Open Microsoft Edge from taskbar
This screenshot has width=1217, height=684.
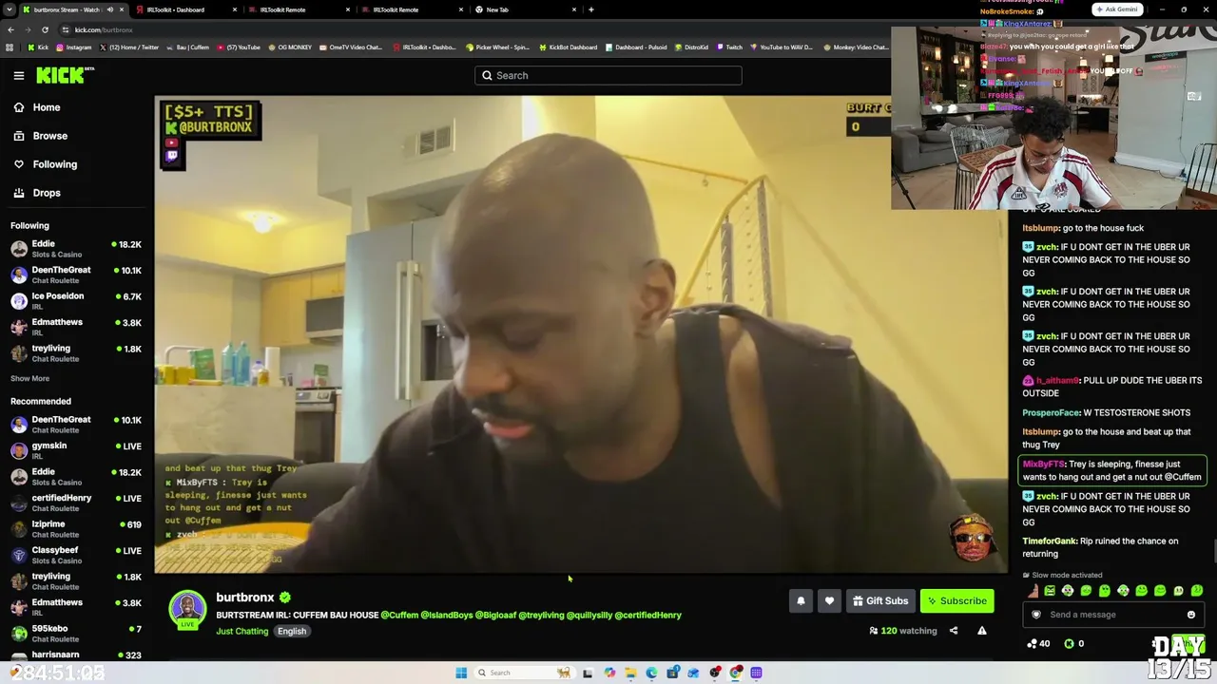click(x=651, y=673)
